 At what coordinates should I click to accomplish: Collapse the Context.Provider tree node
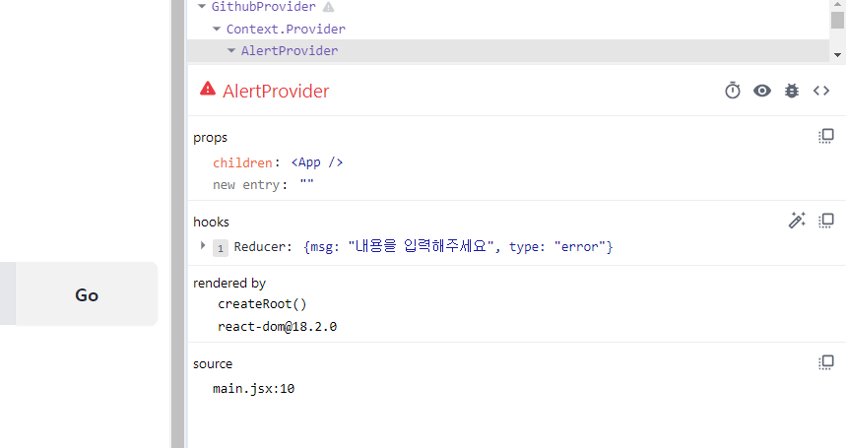point(217,29)
